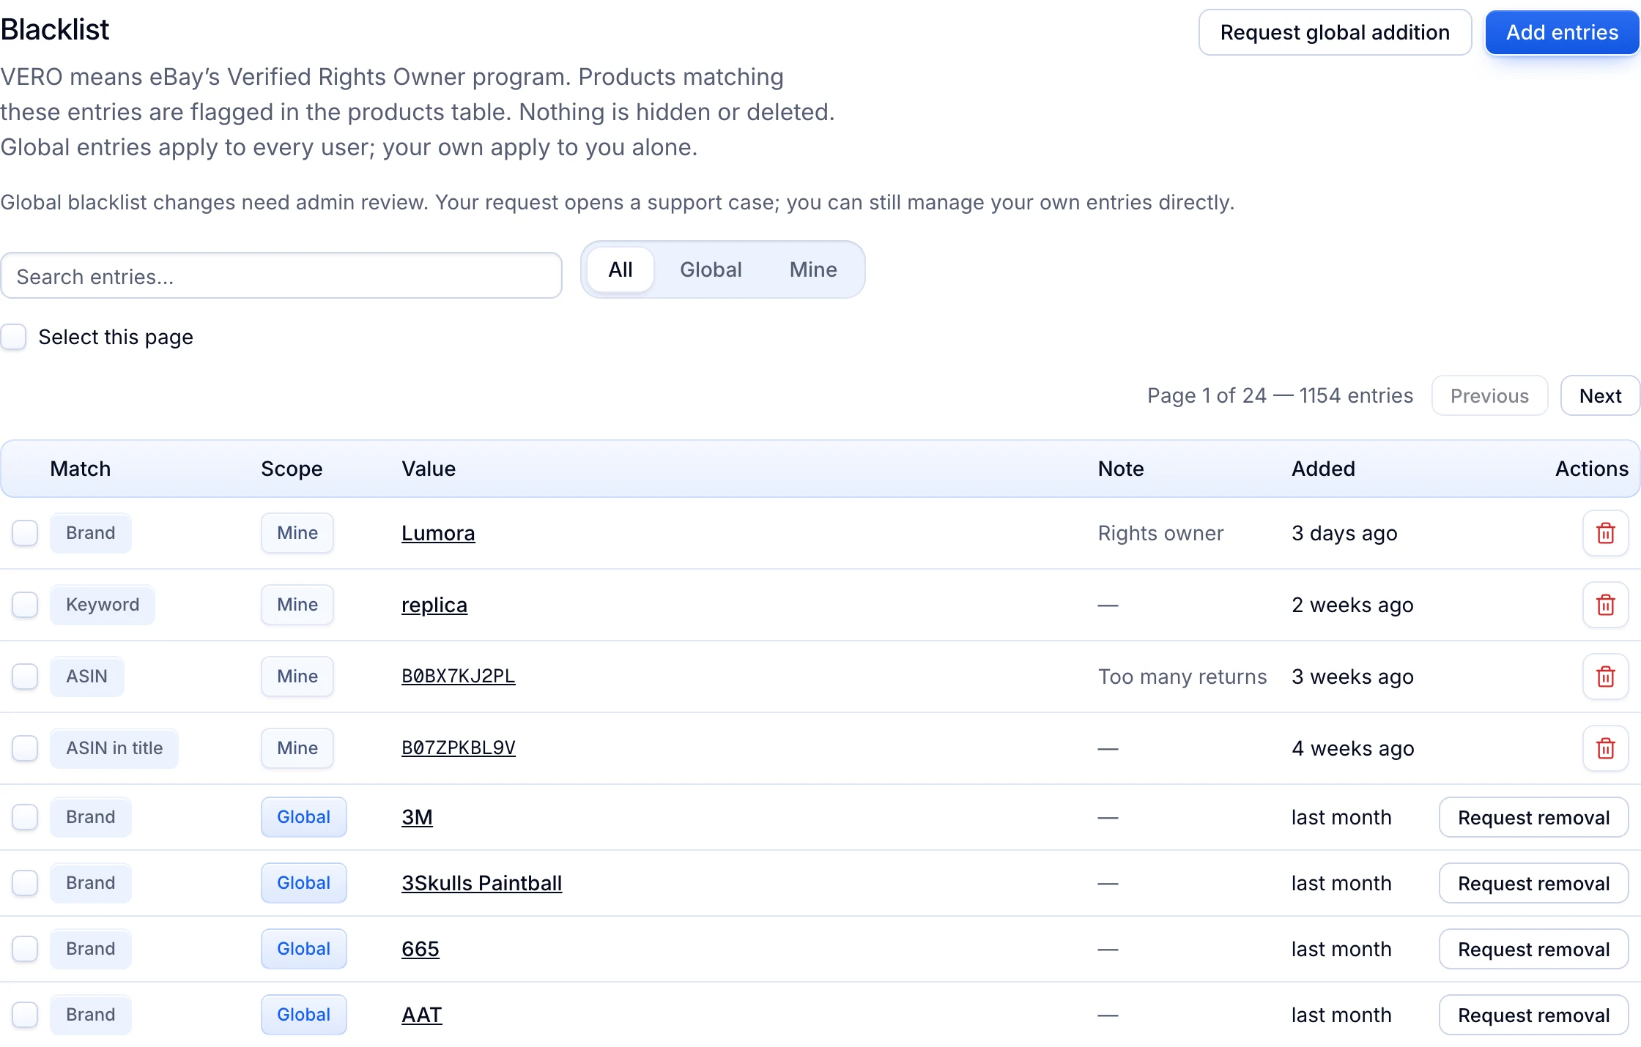Request removal of 3Skulls Paintball
Viewport: 1641px width, 1047px height.
pos(1533,883)
